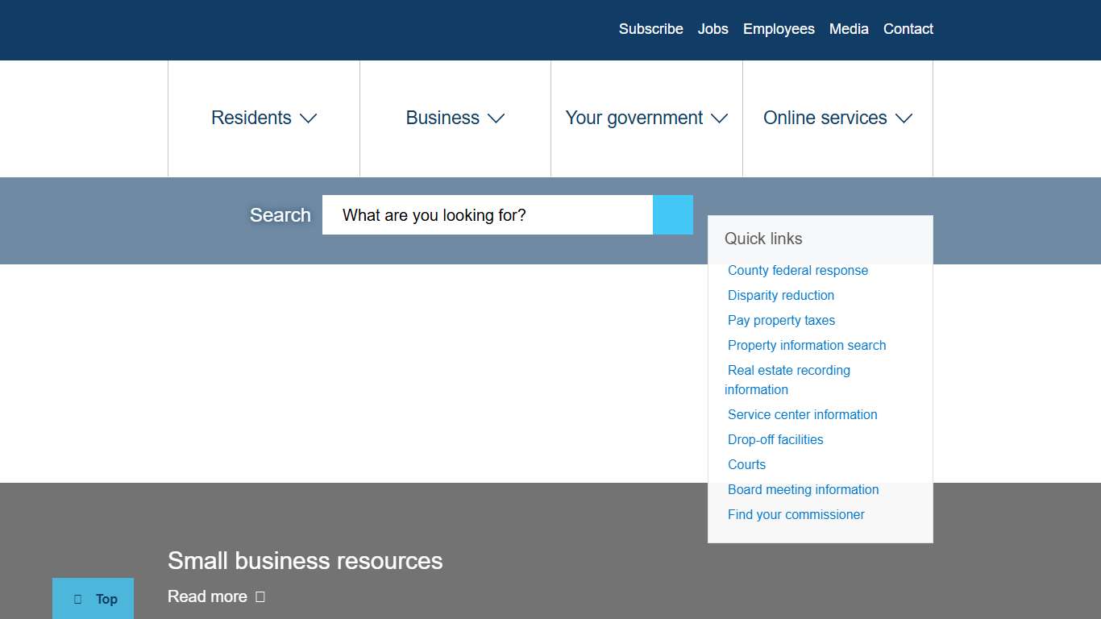The height and width of the screenshot is (619, 1101).
Task: Open Small business resources heading
Action: coord(305,560)
